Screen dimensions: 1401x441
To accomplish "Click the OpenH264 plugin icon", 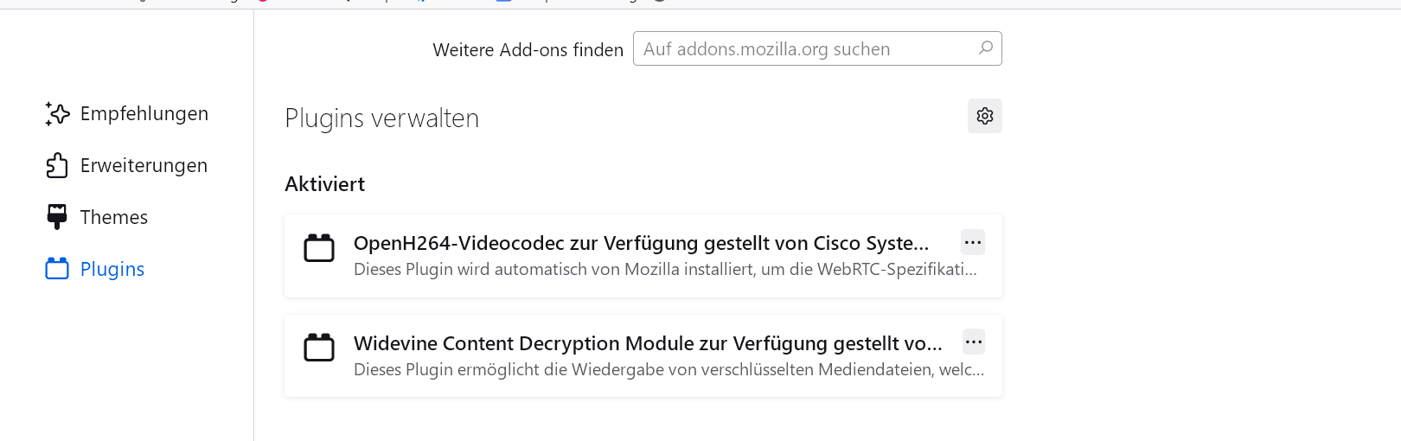I will point(319,248).
